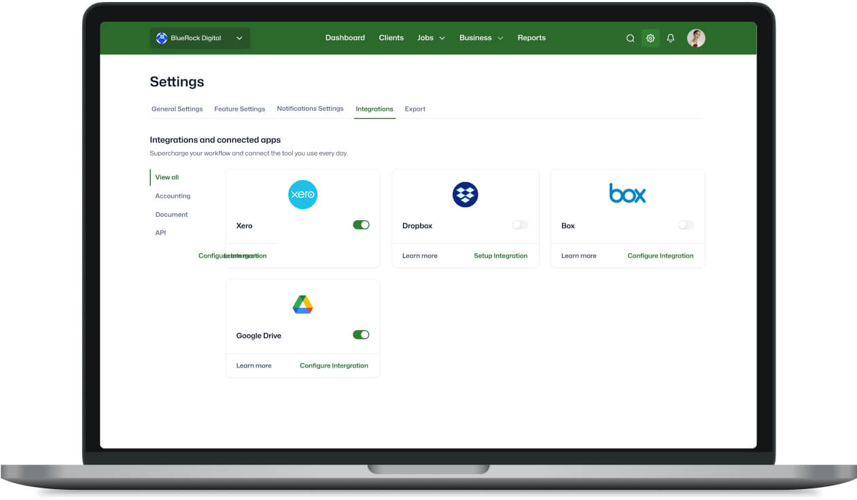The height and width of the screenshot is (500, 857).
Task: Filter integrations by Accounting
Action: (x=173, y=196)
